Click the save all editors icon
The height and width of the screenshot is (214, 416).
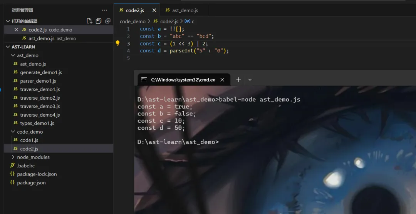point(99,21)
